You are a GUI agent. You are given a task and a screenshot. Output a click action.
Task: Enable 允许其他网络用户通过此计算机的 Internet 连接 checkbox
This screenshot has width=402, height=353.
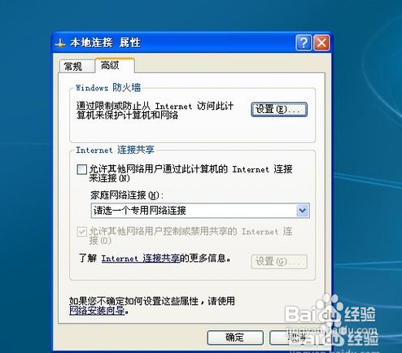pos(82,169)
